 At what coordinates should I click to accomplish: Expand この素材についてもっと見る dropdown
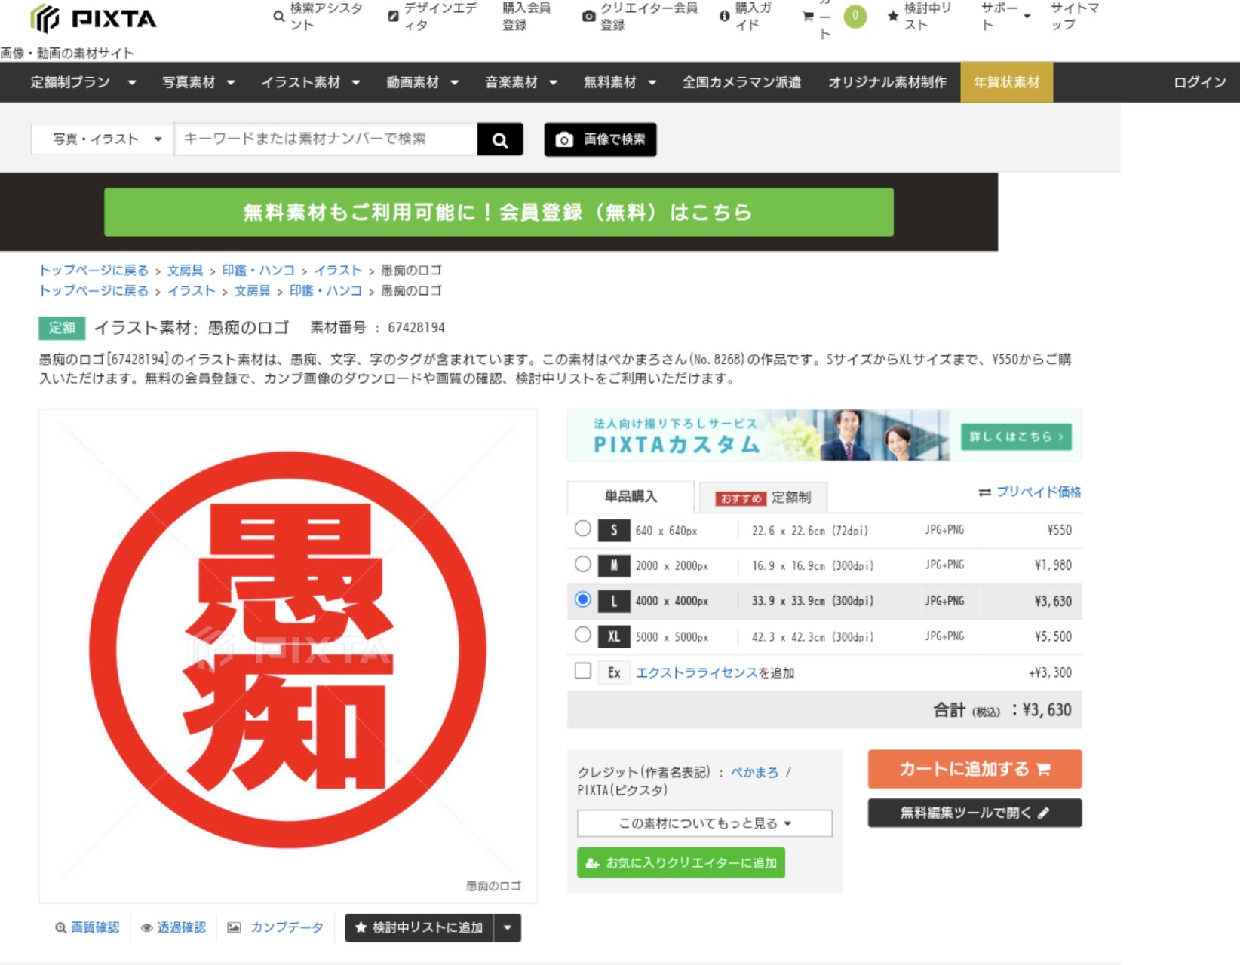point(704,823)
